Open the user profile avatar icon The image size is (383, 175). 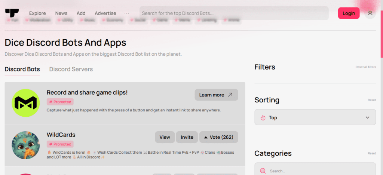pyautogui.click(x=370, y=13)
